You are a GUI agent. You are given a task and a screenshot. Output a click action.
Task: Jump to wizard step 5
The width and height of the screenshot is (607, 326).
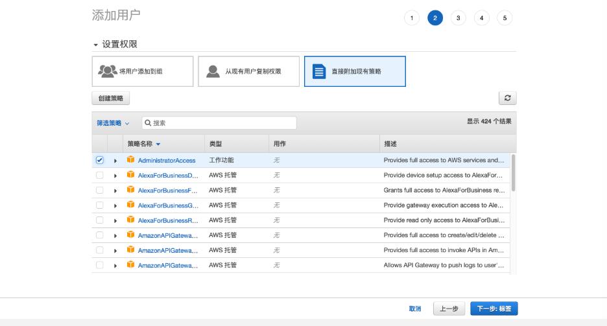[505, 17]
